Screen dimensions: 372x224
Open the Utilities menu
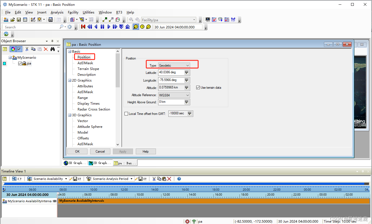(x=88, y=12)
